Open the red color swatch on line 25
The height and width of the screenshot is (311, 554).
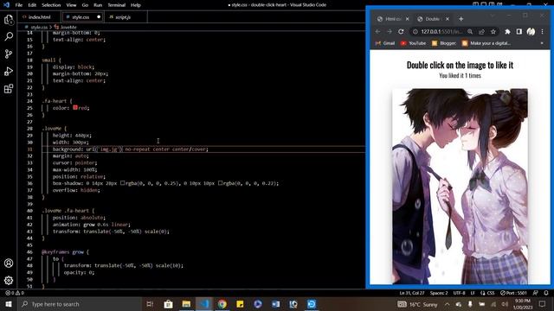(x=75, y=108)
